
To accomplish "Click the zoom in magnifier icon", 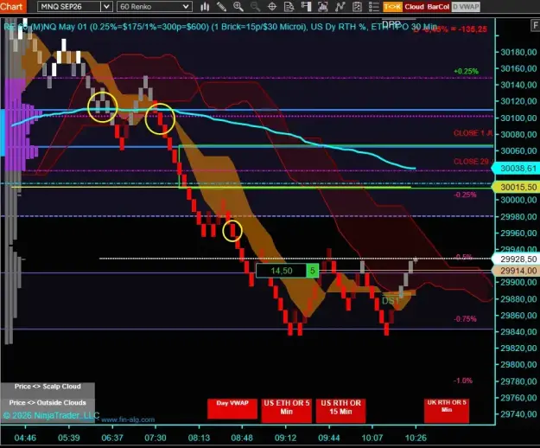I will tap(238, 7).
